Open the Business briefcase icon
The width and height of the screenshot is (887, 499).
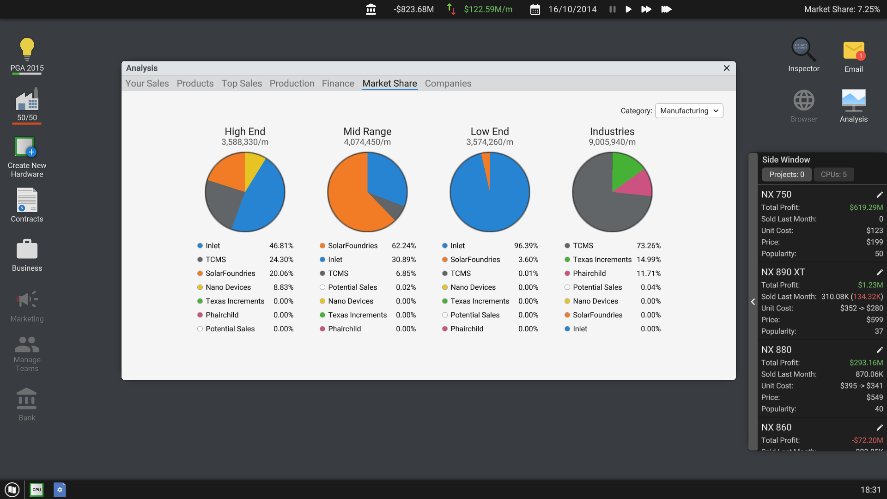[27, 249]
